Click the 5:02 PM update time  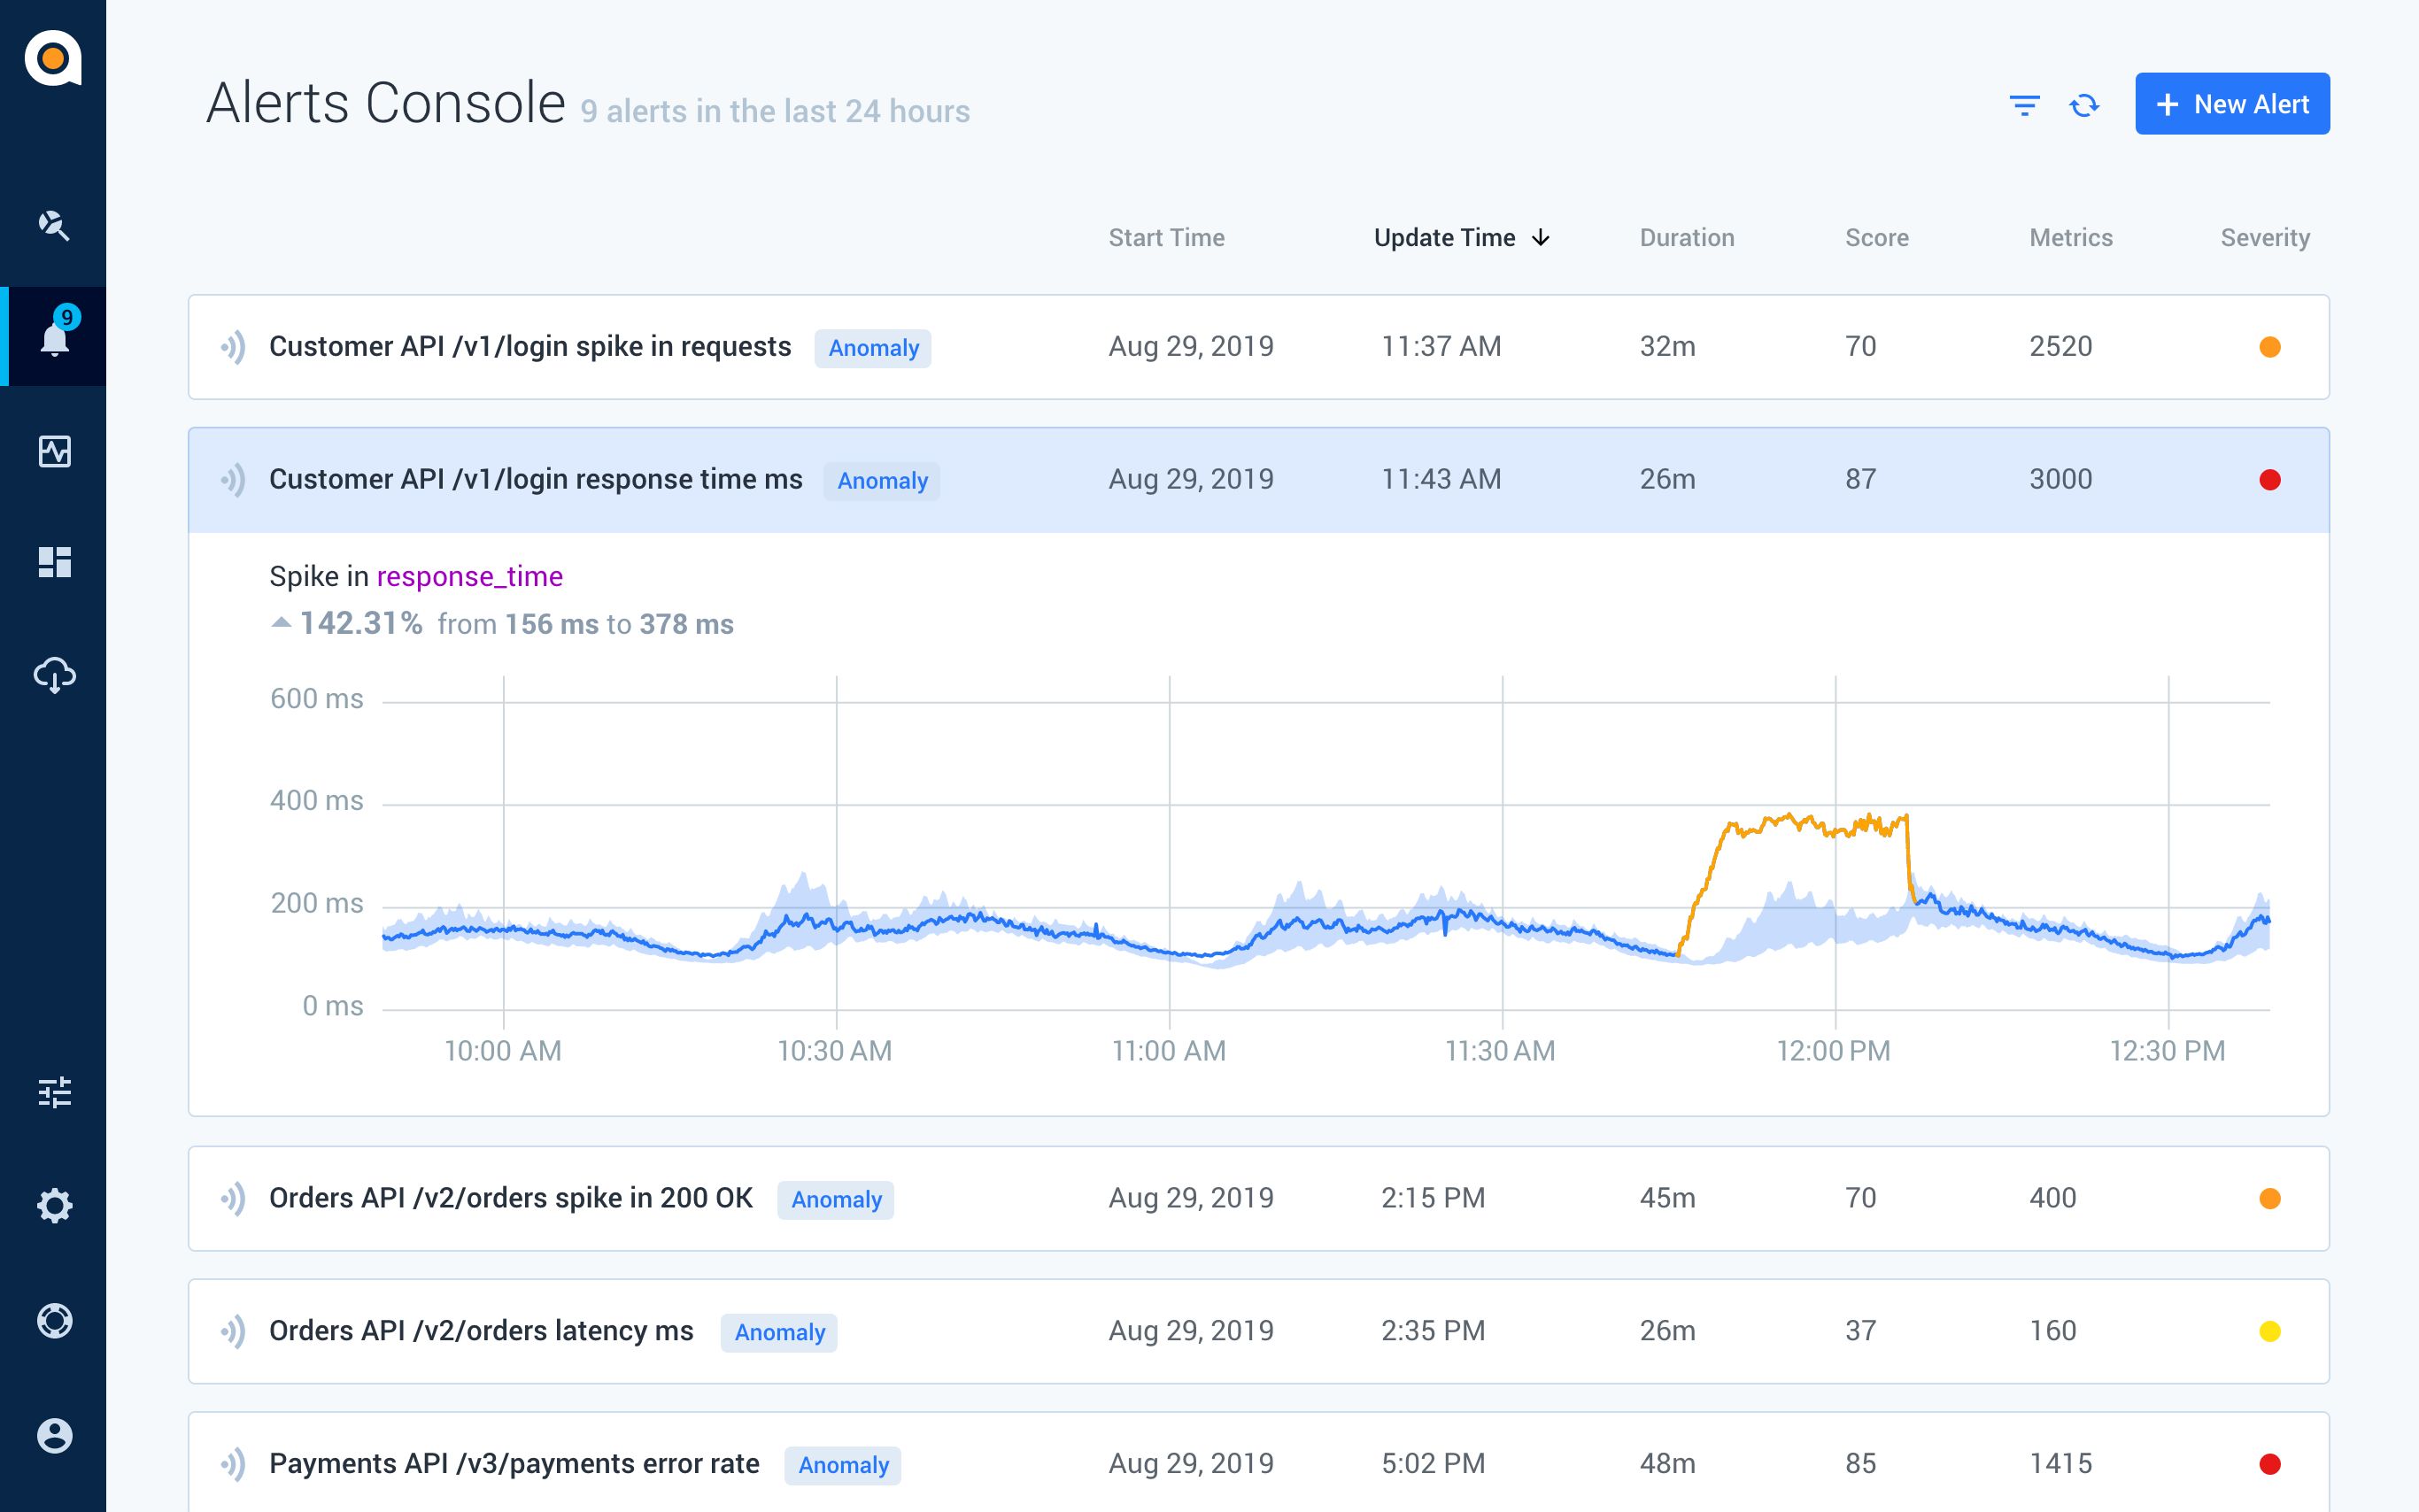(1433, 1463)
